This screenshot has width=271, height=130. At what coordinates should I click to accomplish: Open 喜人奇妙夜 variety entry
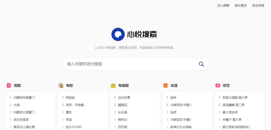click(230, 112)
